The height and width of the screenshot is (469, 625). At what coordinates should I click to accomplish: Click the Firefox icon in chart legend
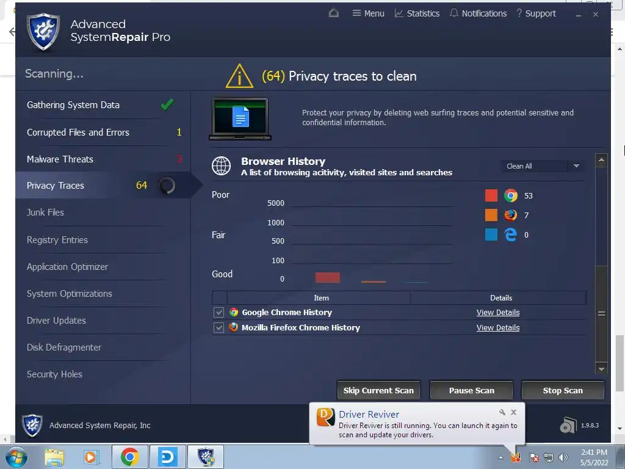coord(511,215)
